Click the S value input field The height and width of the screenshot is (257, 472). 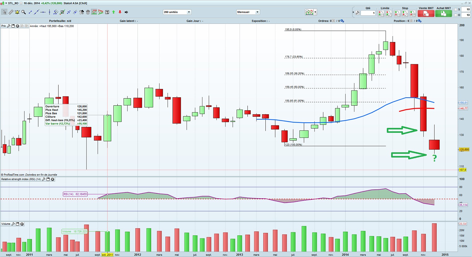[x=466, y=10]
